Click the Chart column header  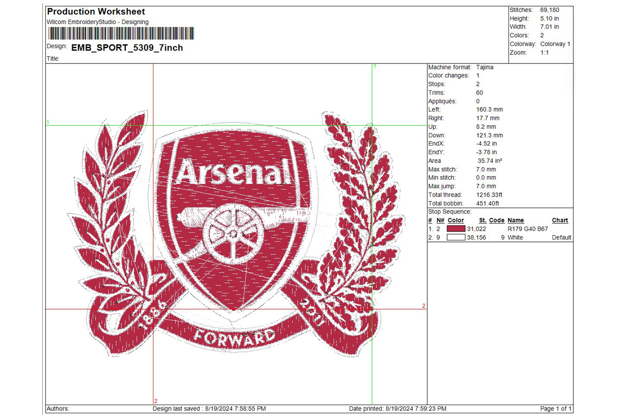(x=560, y=220)
